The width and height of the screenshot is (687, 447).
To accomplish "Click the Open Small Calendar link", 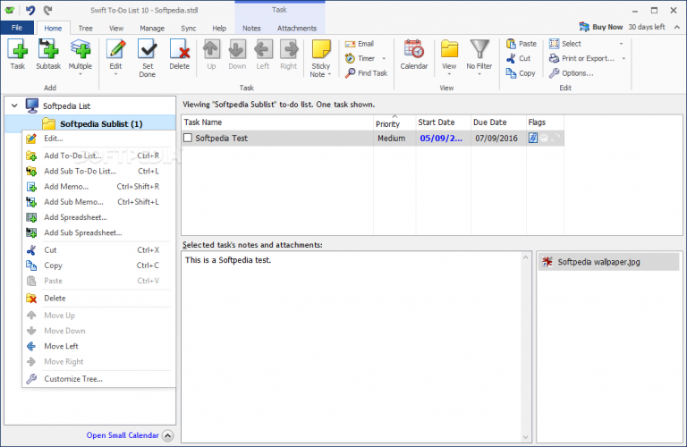I will tap(123, 435).
